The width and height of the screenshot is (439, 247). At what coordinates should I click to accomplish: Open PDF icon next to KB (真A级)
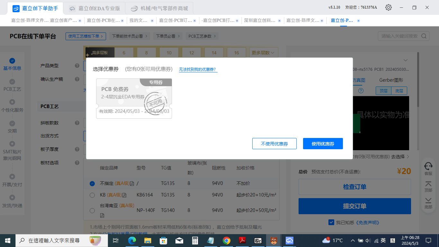click(x=124, y=195)
